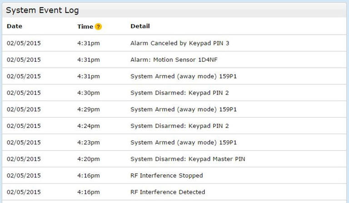The height and width of the screenshot is (203, 349).
Task: Select the Alarm Canceled by Keypad PIN 3 entry
Action: 179,43
